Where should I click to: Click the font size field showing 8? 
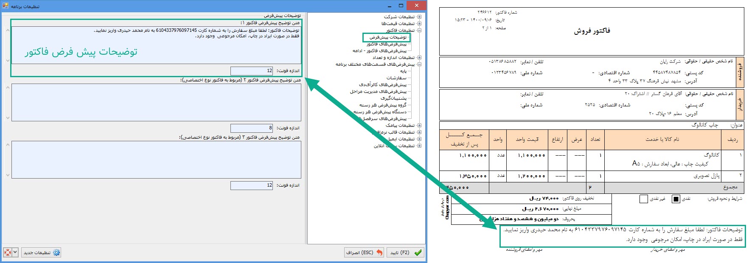pos(252,128)
